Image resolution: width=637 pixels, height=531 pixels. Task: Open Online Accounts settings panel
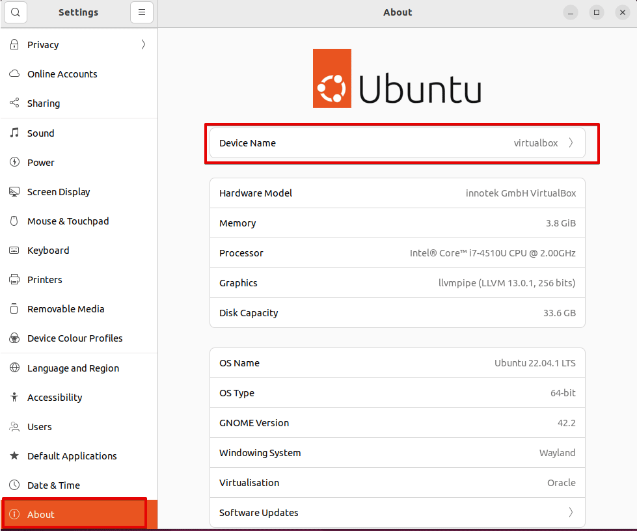(79, 74)
